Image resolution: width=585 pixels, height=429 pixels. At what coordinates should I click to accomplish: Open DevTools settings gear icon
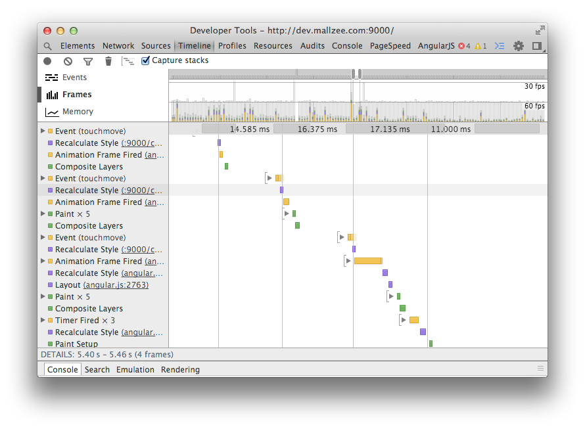click(x=518, y=46)
